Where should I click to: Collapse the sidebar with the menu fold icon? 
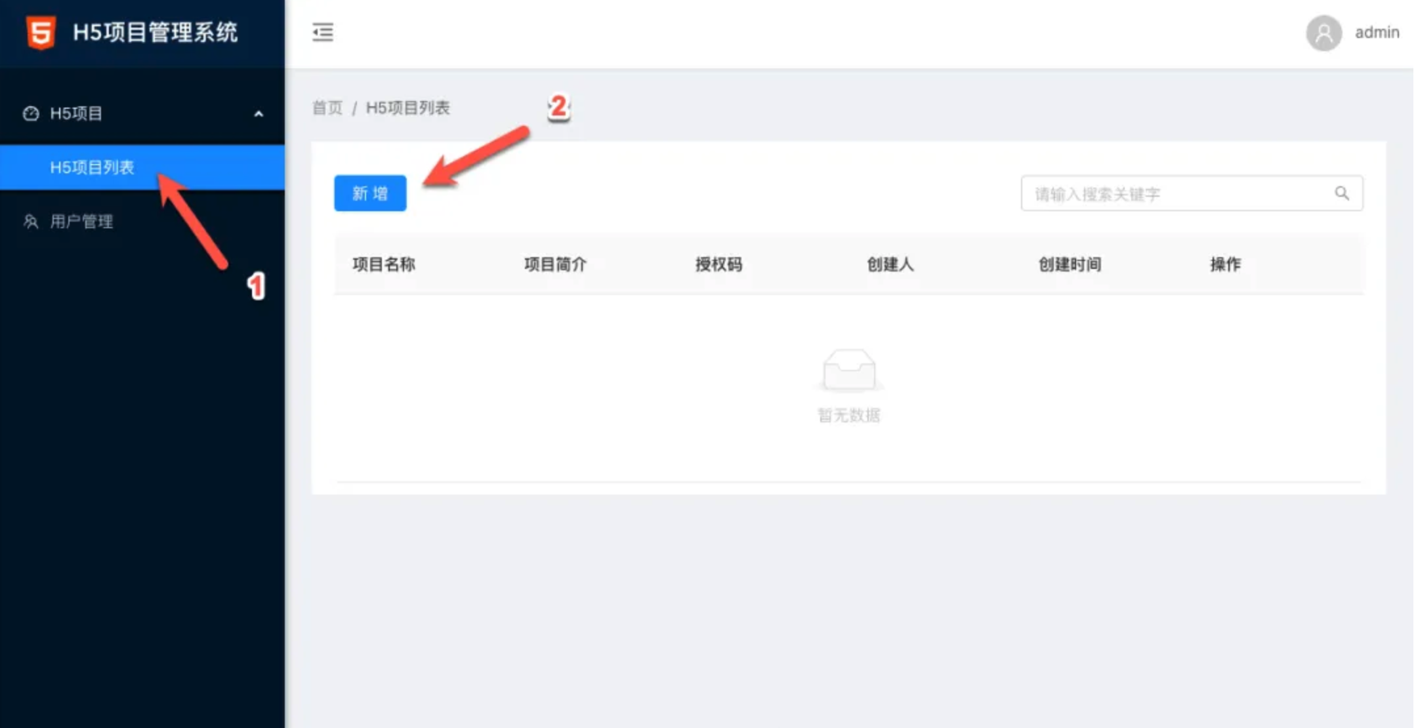[x=322, y=32]
